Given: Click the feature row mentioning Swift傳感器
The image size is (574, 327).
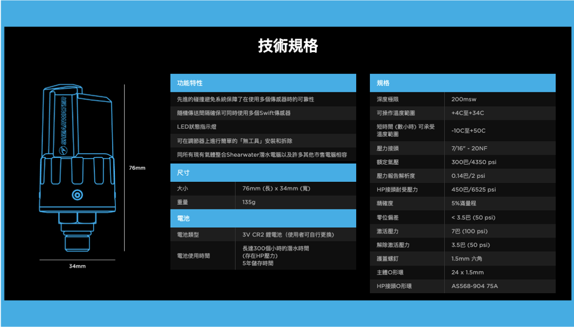Looking at the screenshot, I should 263,113.
